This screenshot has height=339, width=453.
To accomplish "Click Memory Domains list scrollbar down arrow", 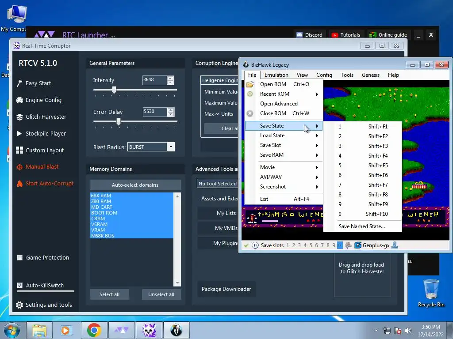I will pyautogui.click(x=177, y=283).
